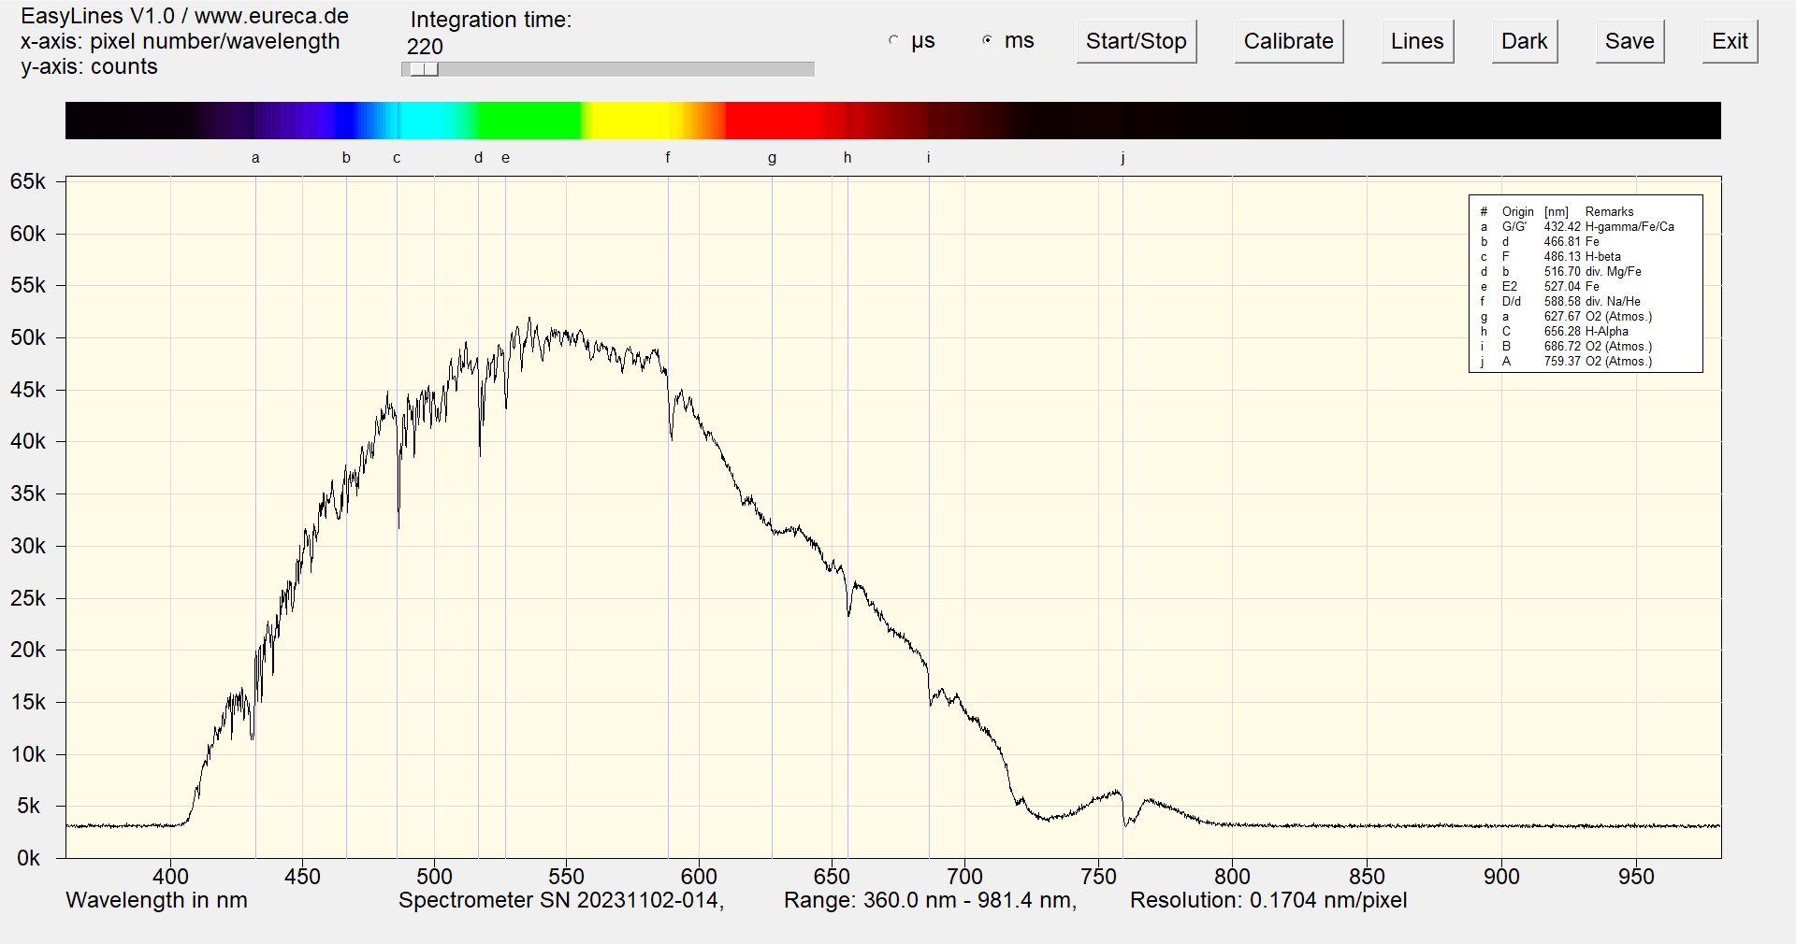The width and height of the screenshot is (1796, 944).
Task: Click the legend header row with Origin and Remarks
Action: coord(1557,212)
